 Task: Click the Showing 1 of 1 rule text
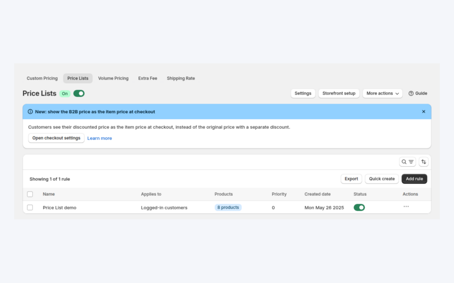[x=50, y=179]
